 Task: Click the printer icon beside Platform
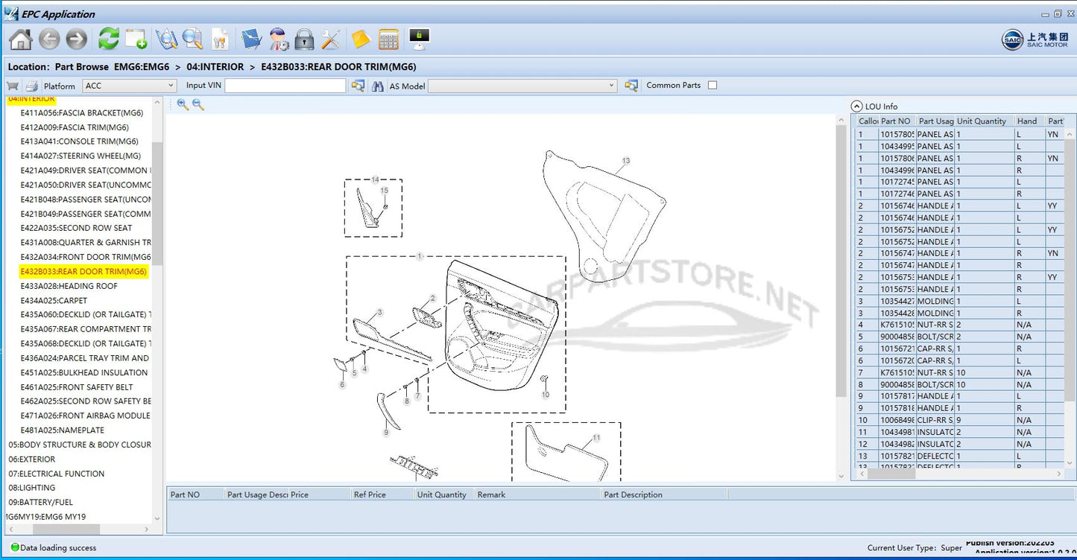tap(31, 86)
